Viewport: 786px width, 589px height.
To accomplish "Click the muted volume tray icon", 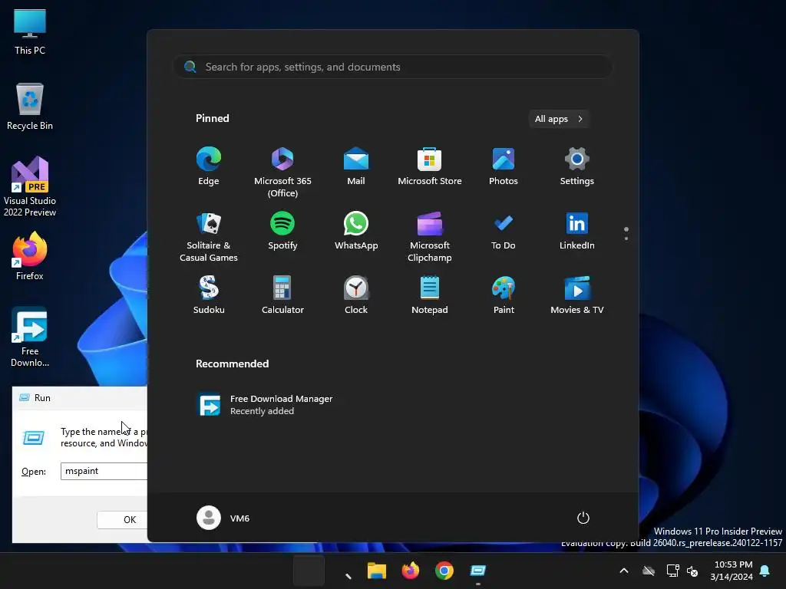I will click(692, 571).
